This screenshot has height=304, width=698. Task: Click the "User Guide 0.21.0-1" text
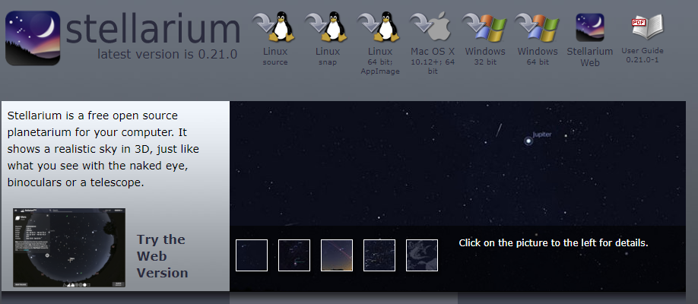[642, 55]
